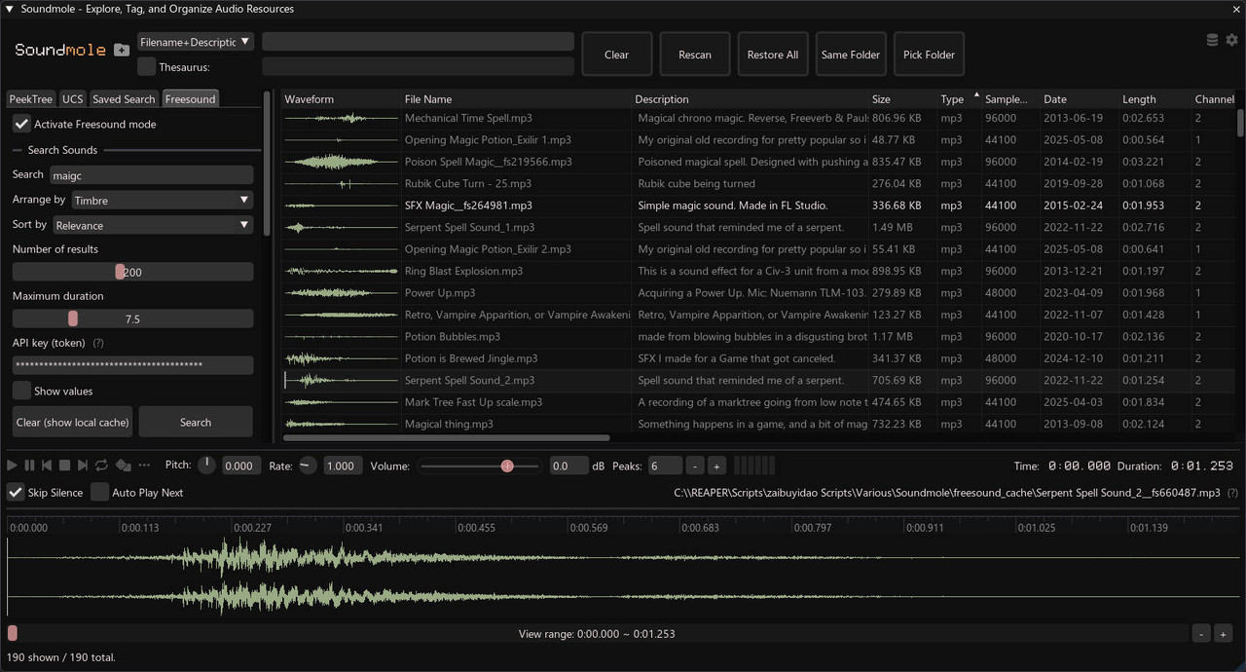Image resolution: width=1246 pixels, height=672 pixels.
Task: Decrease peaks with the minus button
Action: [x=695, y=467]
